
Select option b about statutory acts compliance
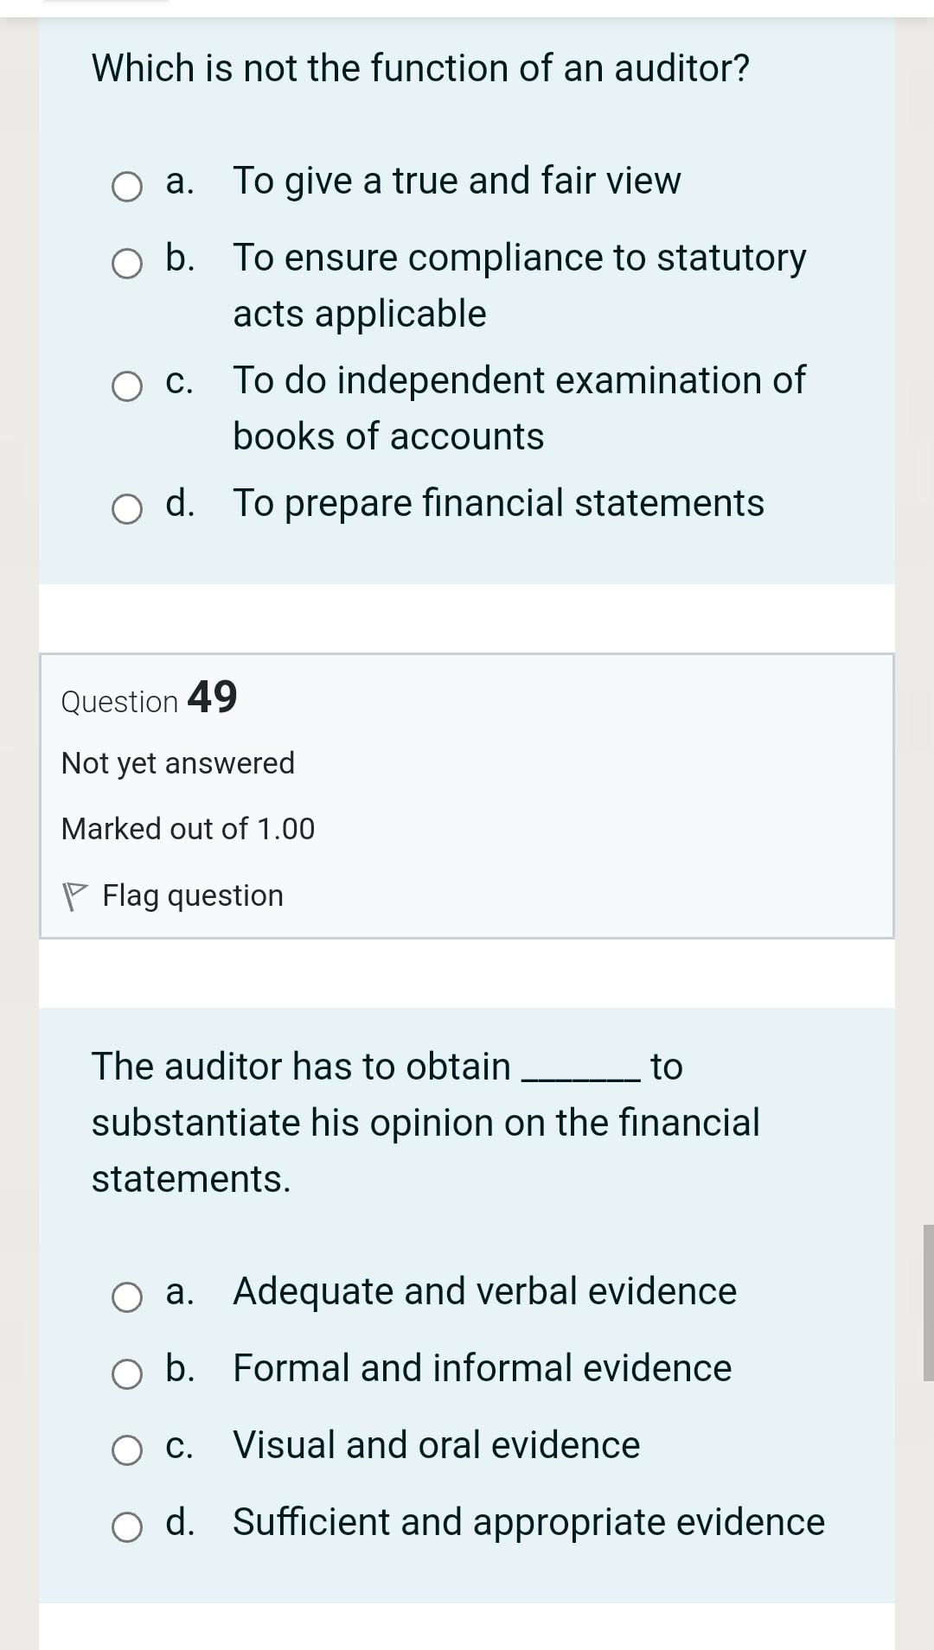(x=126, y=262)
